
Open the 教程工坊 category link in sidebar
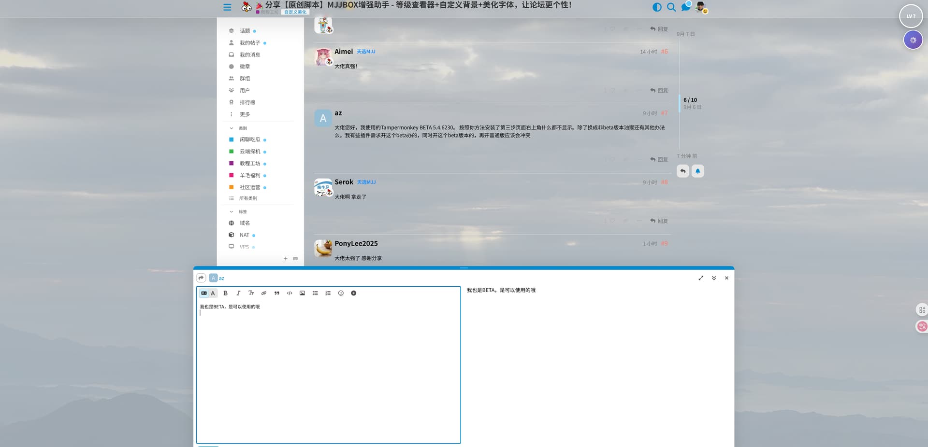(249, 164)
